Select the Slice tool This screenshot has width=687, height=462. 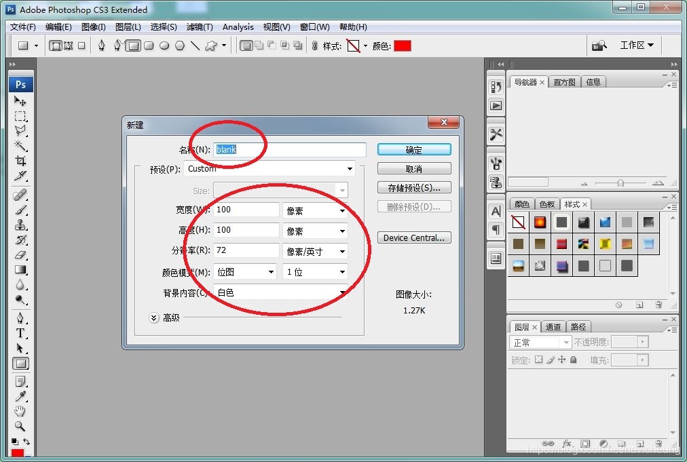20,176
